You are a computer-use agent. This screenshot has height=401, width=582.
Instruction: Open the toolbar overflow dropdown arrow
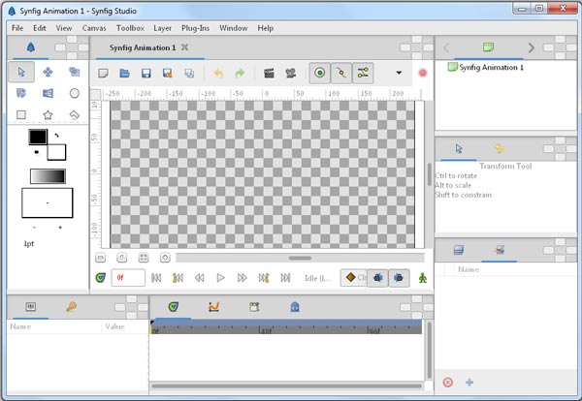(399, 73)
